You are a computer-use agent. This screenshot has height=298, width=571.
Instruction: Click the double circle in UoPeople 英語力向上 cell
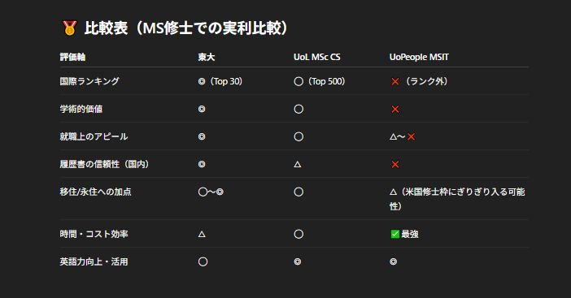394,261
